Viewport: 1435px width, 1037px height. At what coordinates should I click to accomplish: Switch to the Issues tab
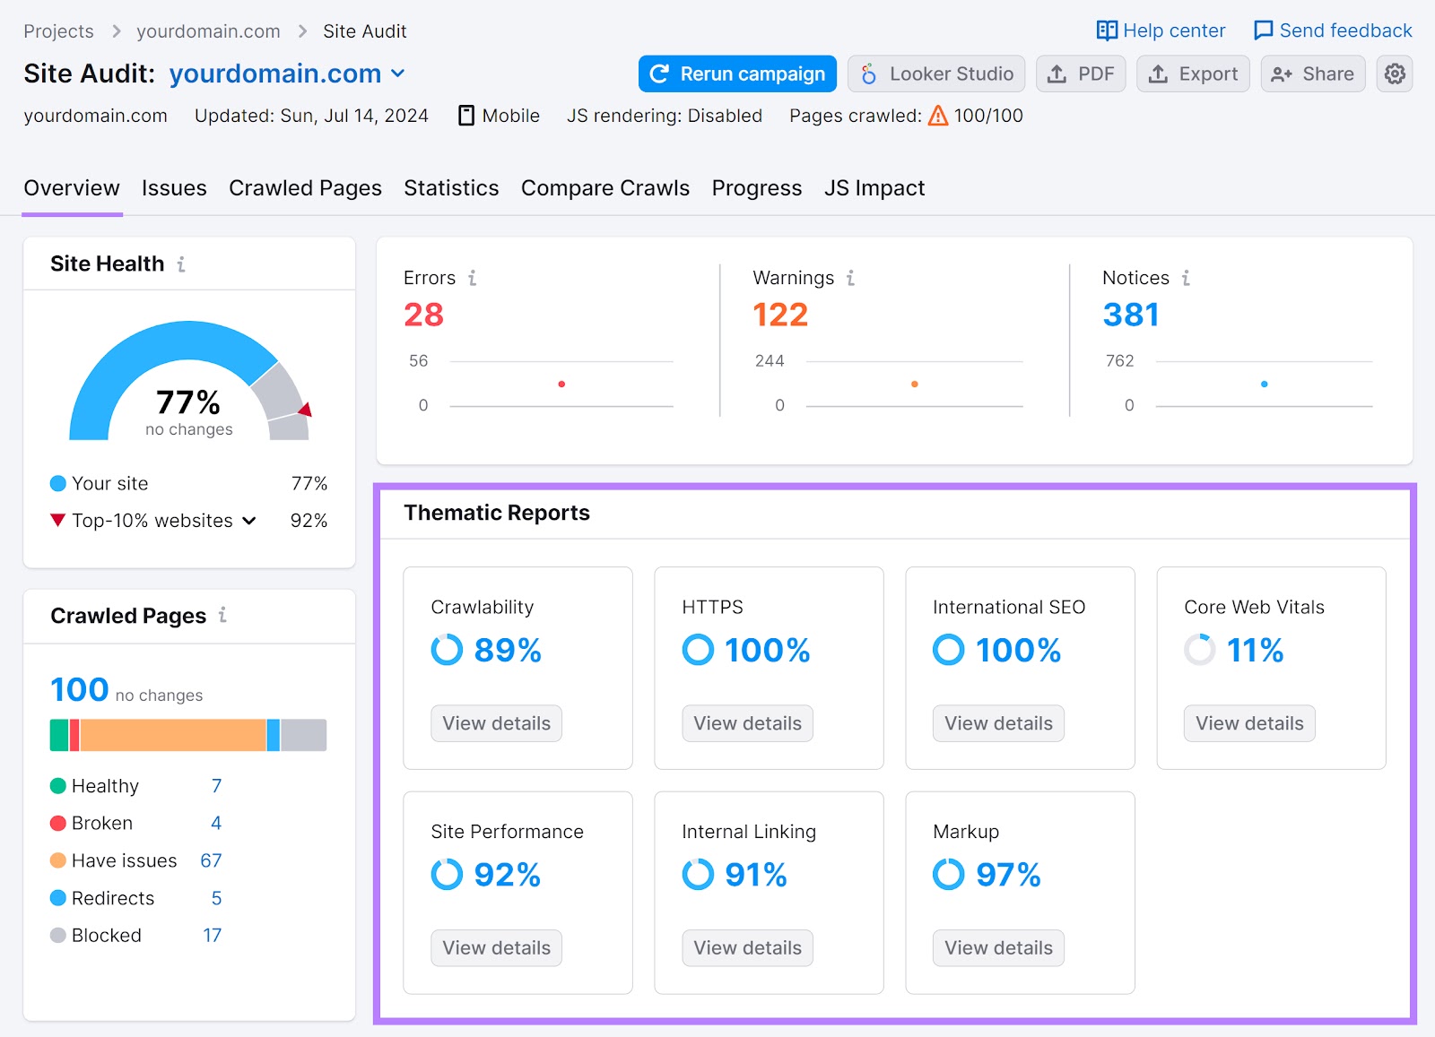click(x=174, y=188)
